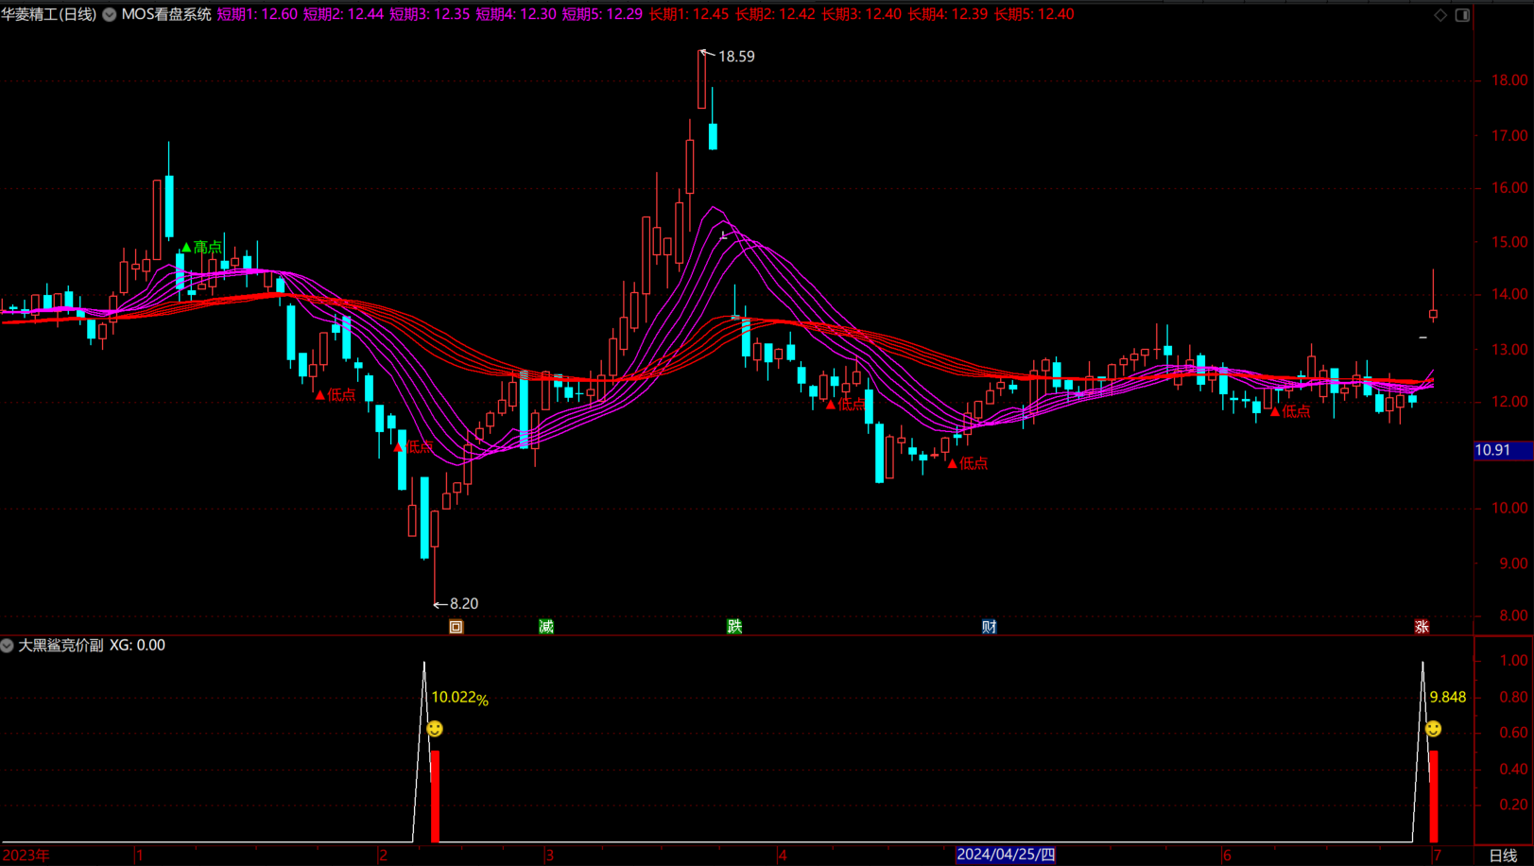1534x866 pixels.
Task: Click the 2024/04/25/四 date marker
Action: coord(1006,855)
